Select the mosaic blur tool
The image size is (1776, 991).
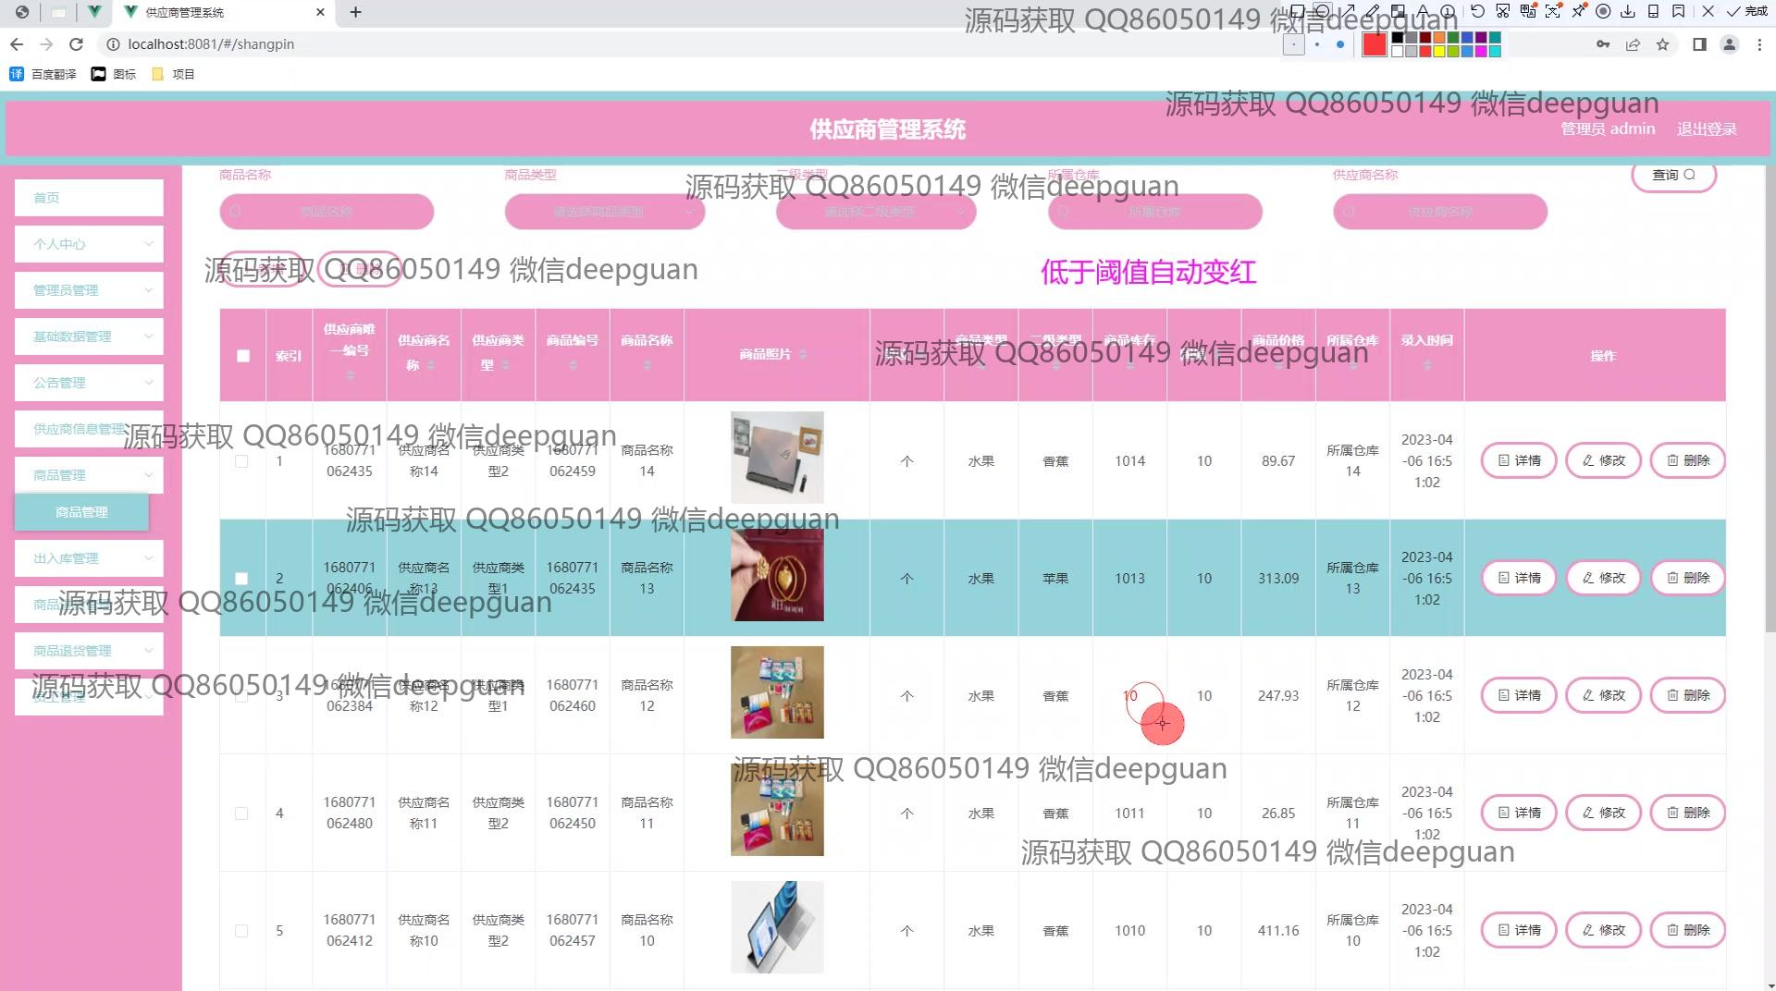pos(1399,12)
